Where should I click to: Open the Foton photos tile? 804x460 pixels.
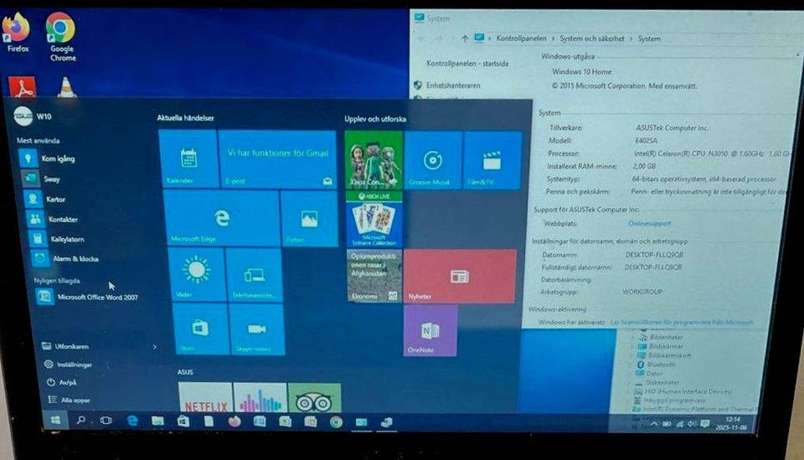coord(309,220)
